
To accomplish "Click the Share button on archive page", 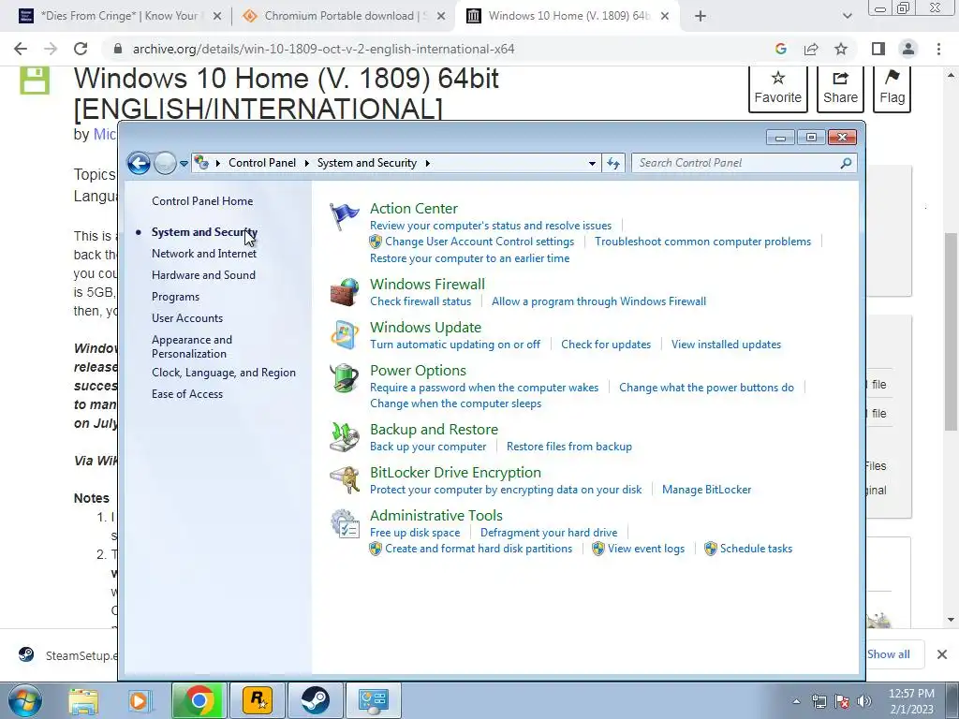I will (x=840, y=88).
